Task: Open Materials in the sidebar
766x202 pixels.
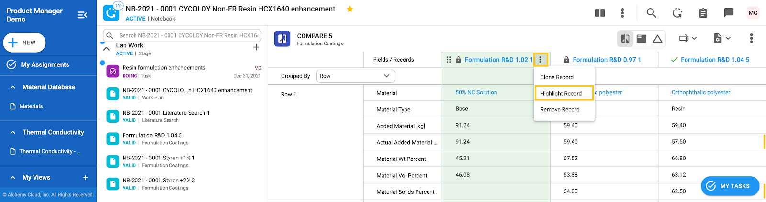Action: pyautogui.click(x=31, y=106)
